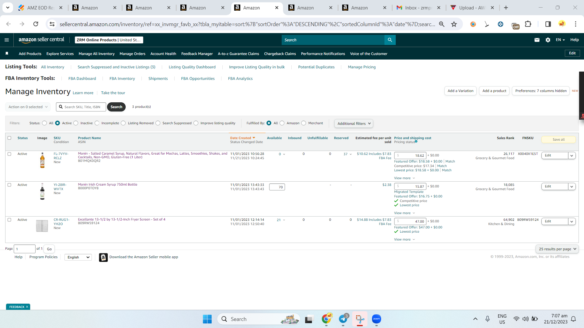Open Edit dropdown arrow for Fryer Screen row

[572, 221]
